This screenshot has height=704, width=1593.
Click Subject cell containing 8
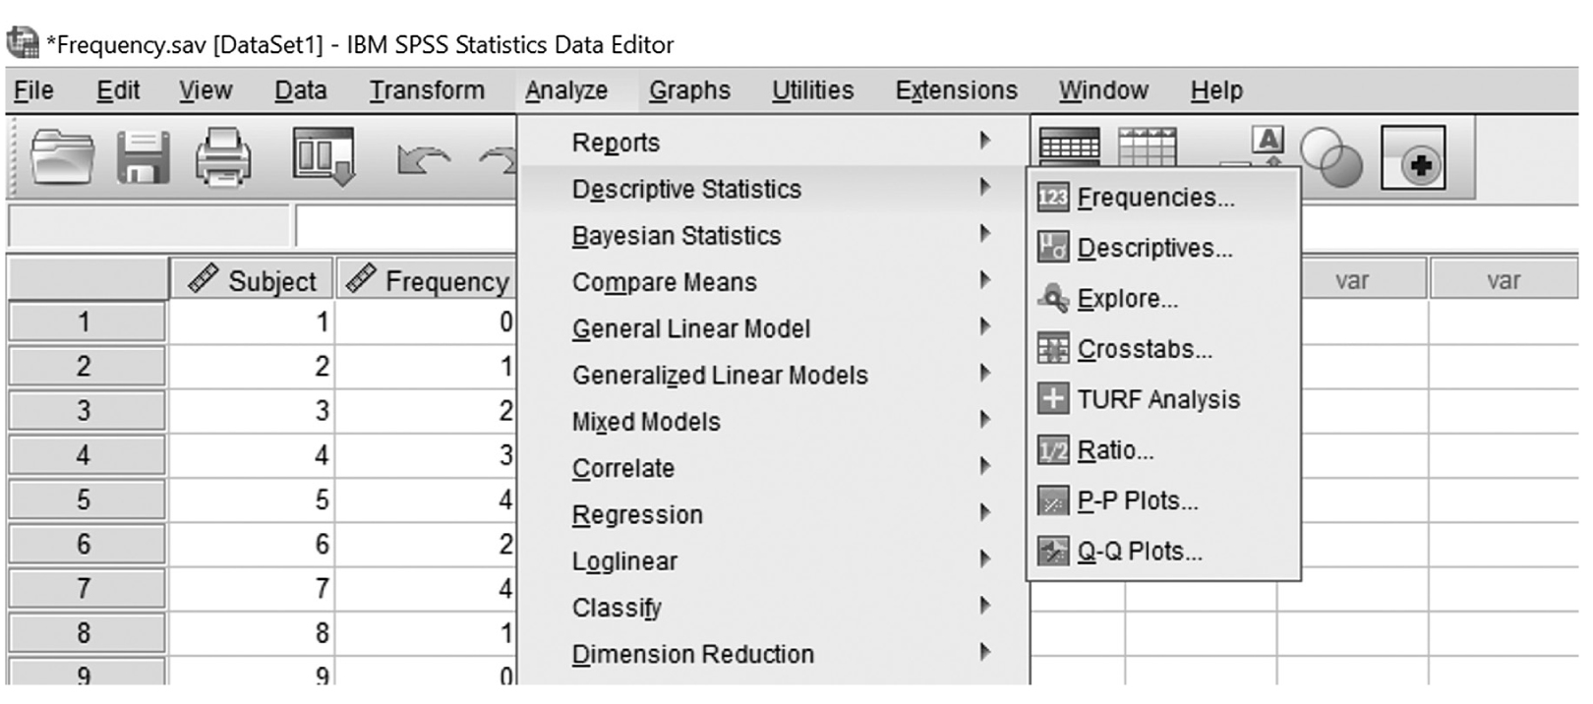tap(252, 632)
